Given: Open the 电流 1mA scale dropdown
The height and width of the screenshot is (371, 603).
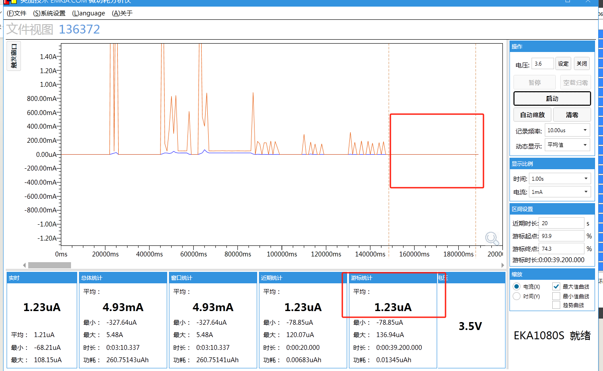Looking at the screenshot, I should click(560, 192).
